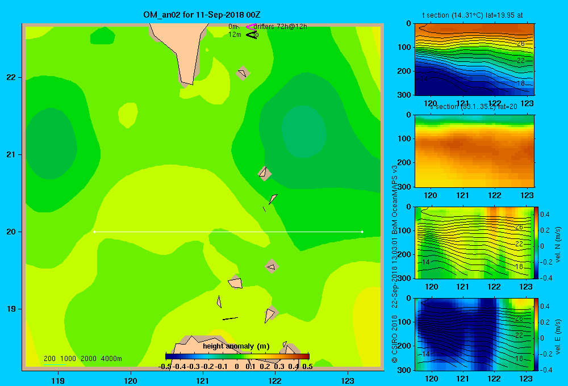Screen dimensions: 568x386
Task: Click the 'BoM OceanMAPS v3' vertical label
Action: click(395, 199)
